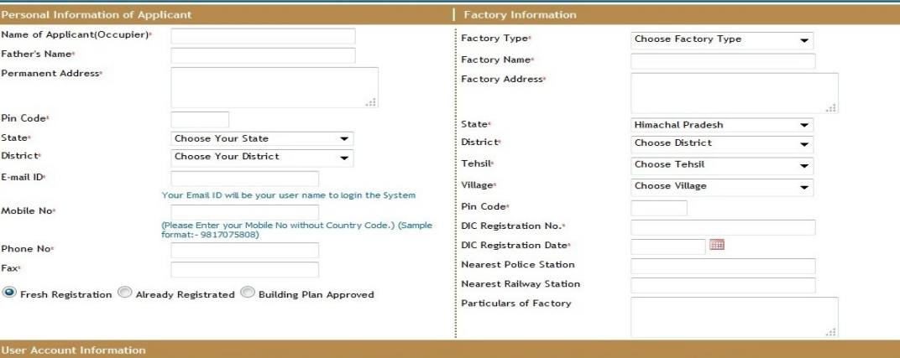Open the DIC Registration Date calendar icon
The height and width of the screenshot is (358, 900).
[717, 246]
